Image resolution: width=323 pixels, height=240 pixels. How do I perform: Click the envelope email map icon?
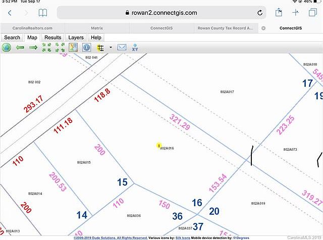122,47
